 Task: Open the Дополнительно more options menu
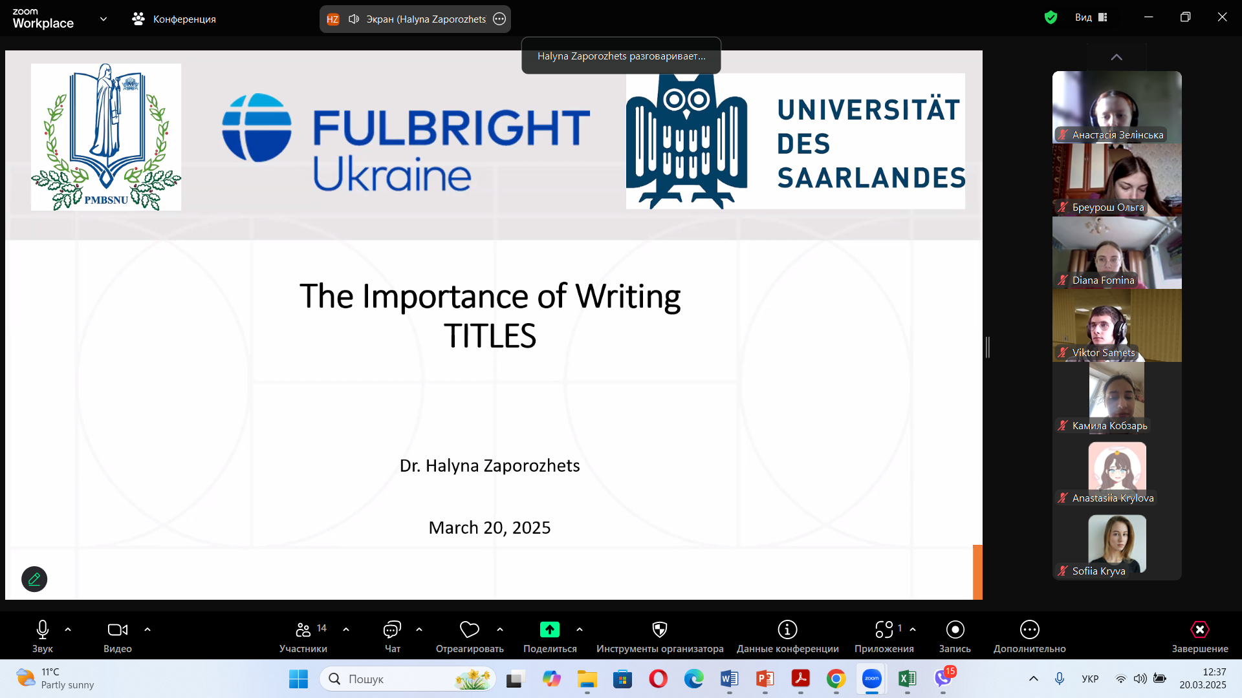[1029, 637]
